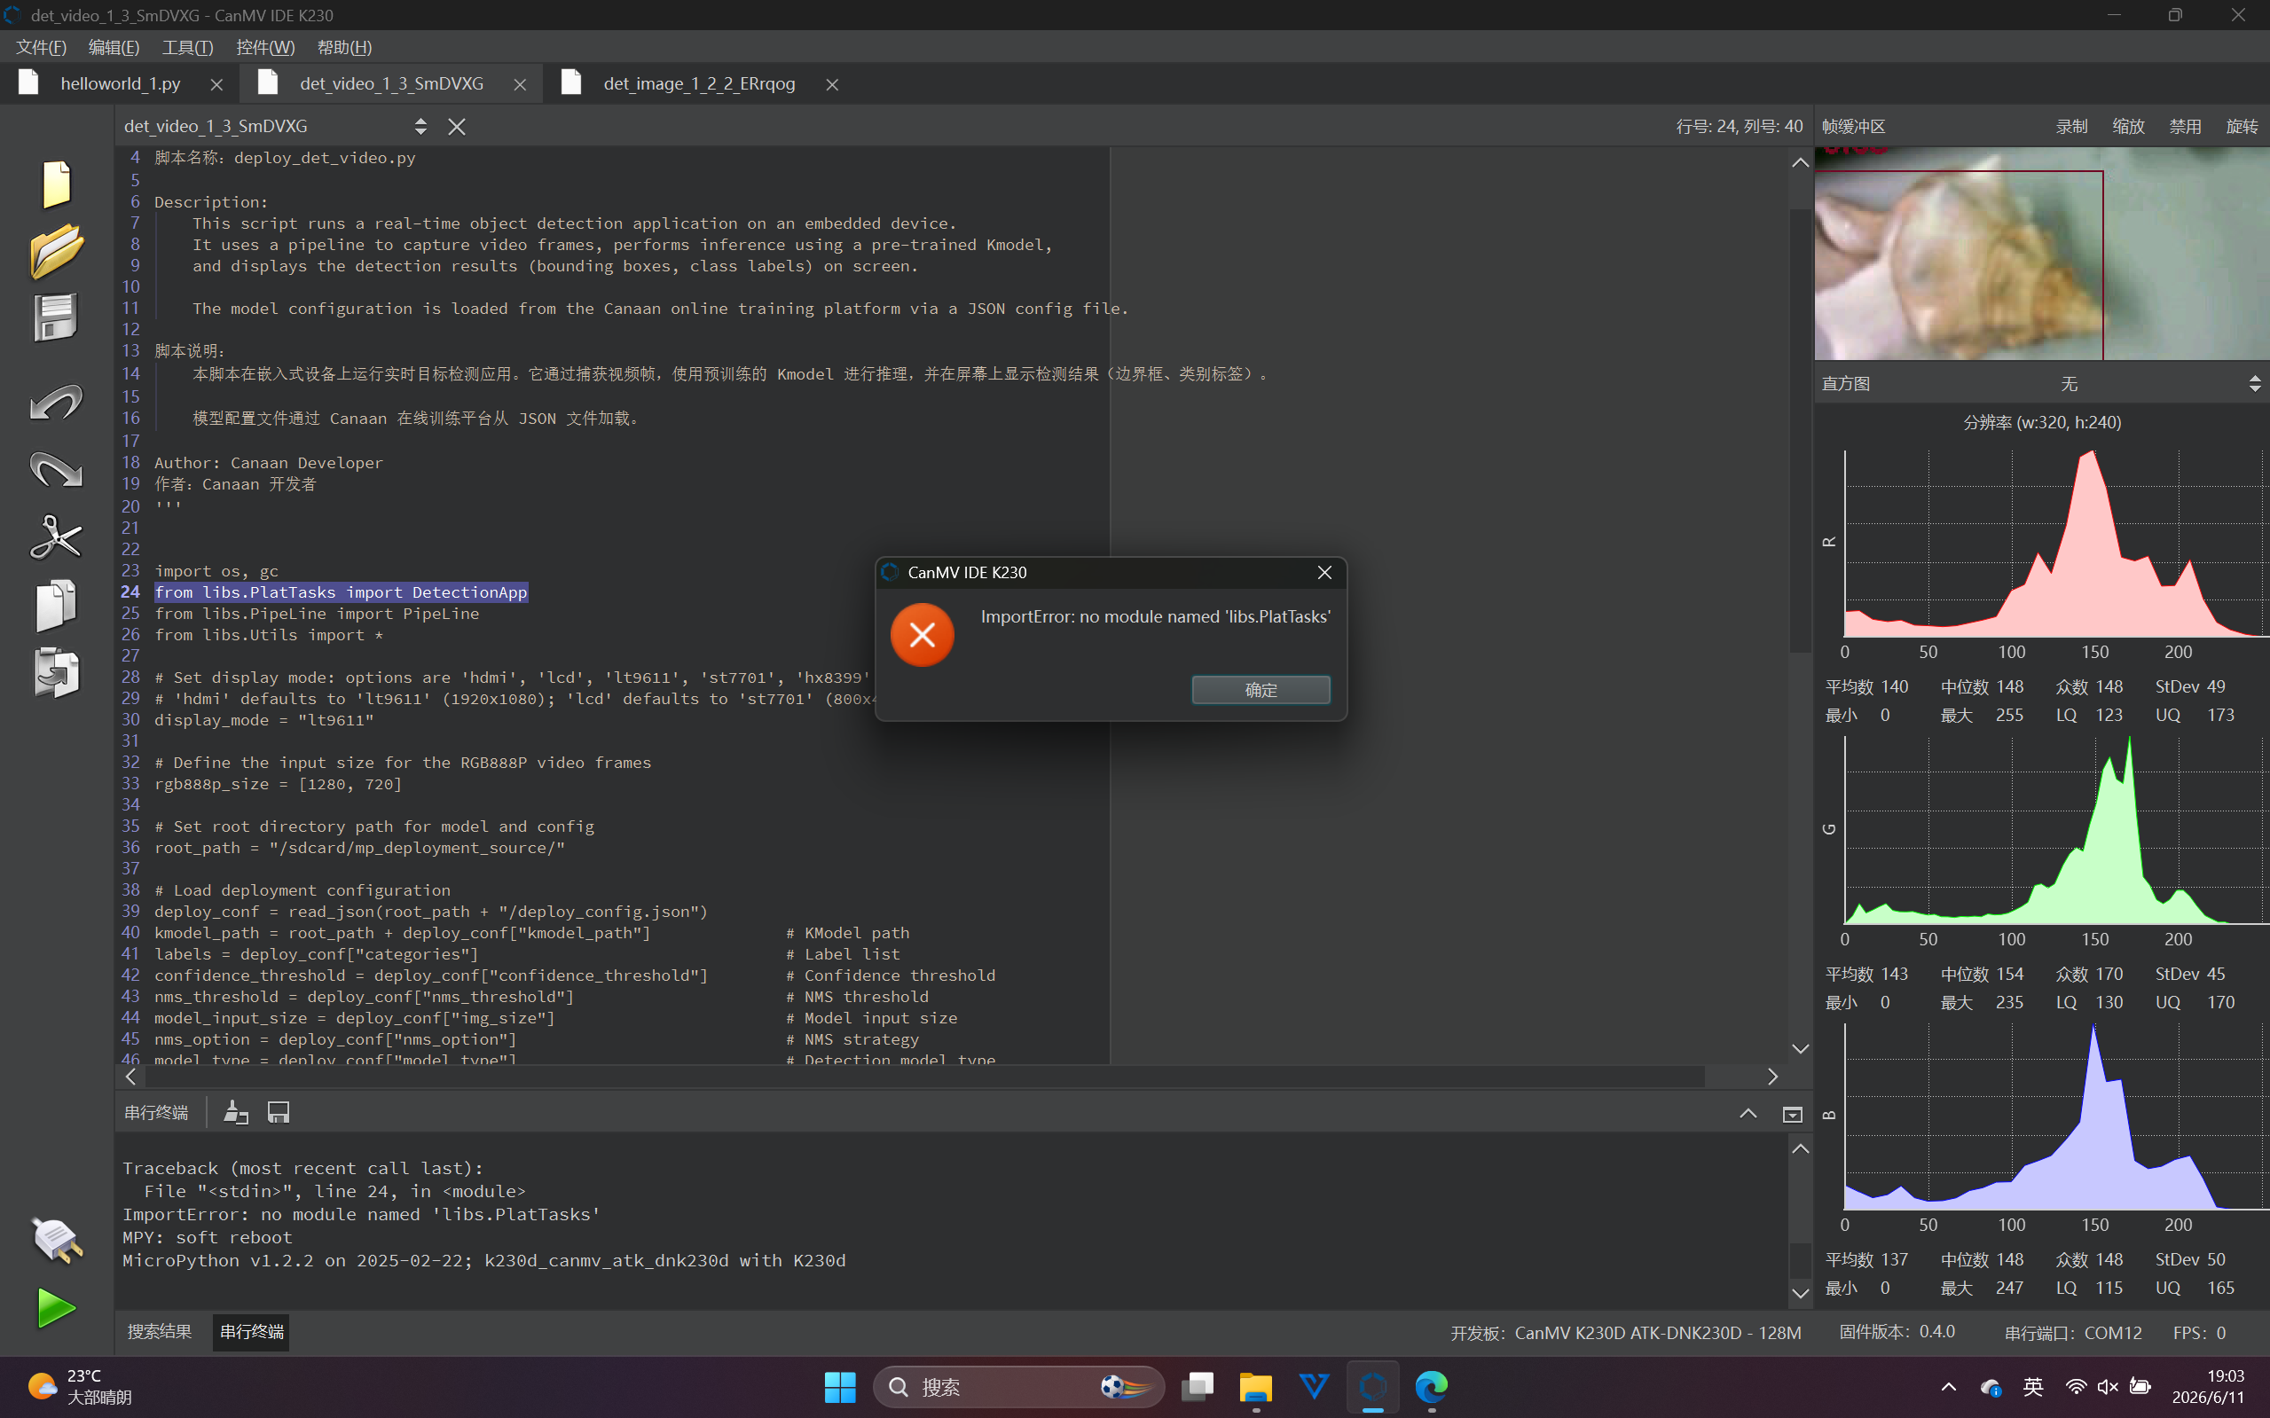Open the histogram color space dropdown showing 无

click(2070, 384)
